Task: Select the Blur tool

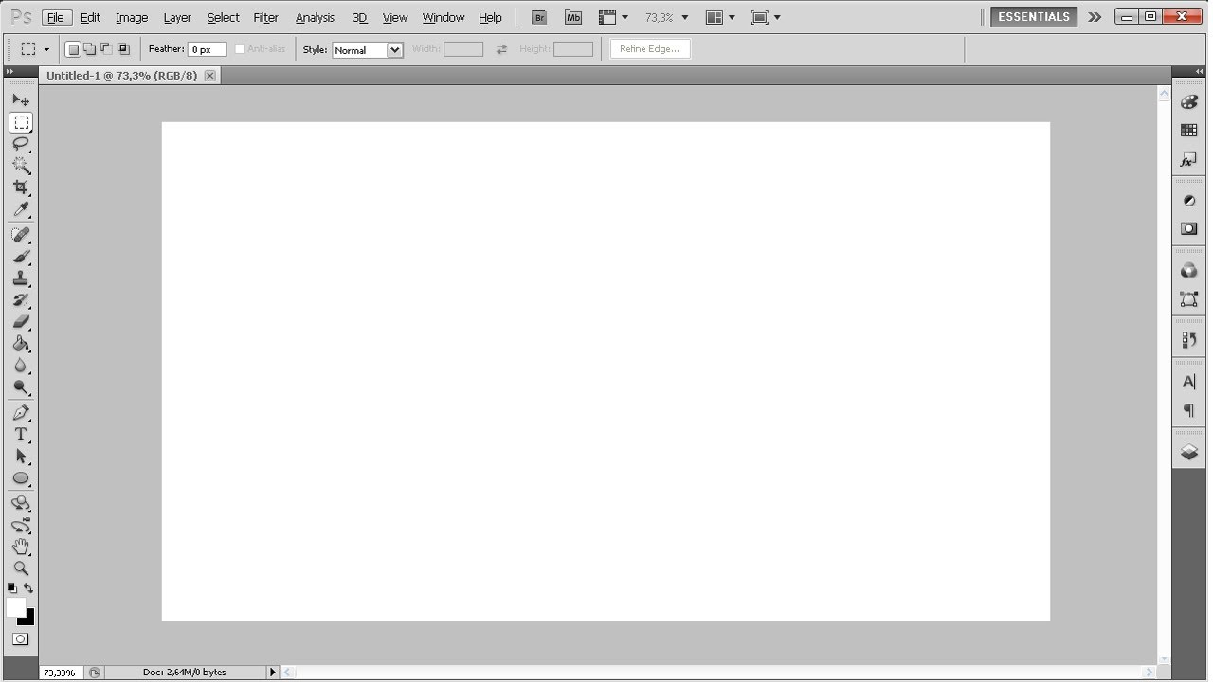Action: [x=21, y=366]
